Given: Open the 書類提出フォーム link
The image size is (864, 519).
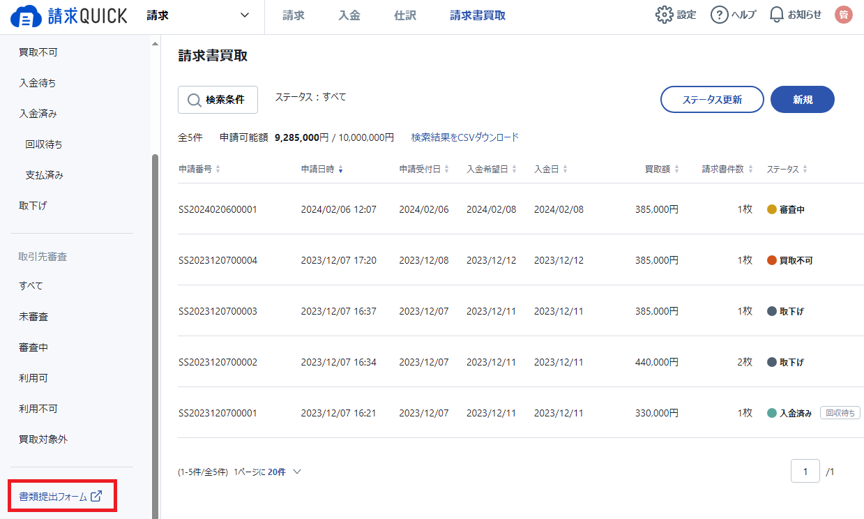Looking at the screenshot, I should coord(61,497).
